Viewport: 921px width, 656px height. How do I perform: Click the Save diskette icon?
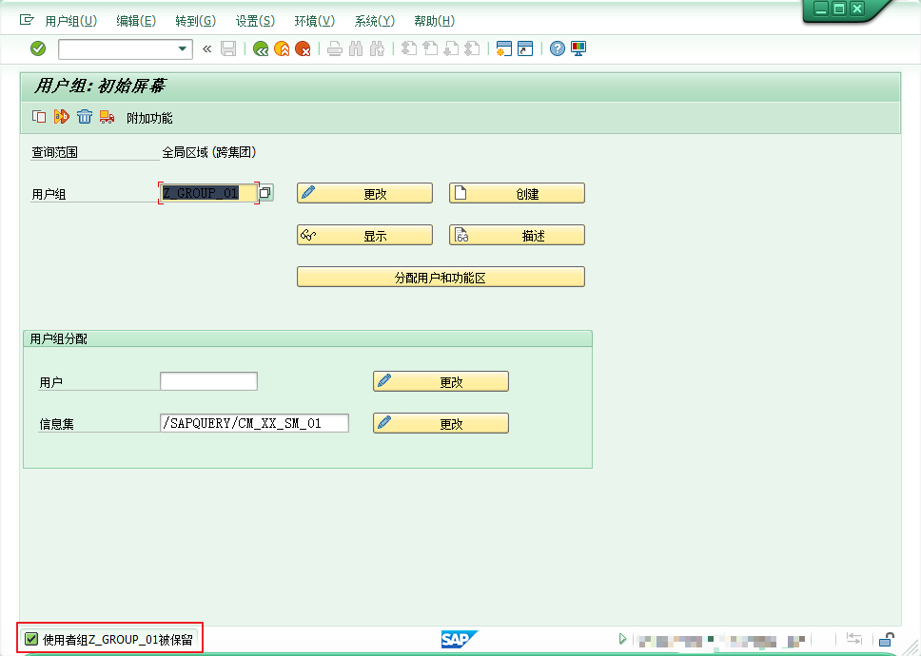[228, 48]
